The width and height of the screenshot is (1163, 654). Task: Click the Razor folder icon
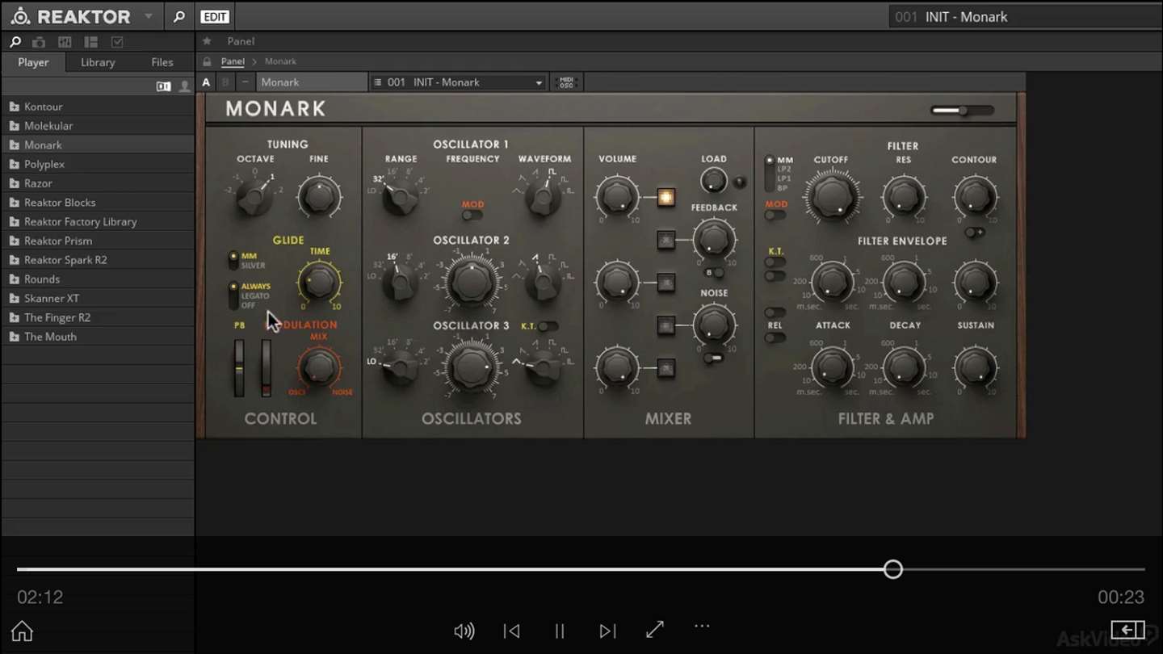coord(14,183)
